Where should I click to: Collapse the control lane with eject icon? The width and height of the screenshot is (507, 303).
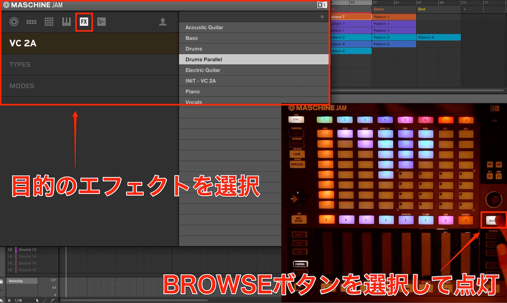pos(1,300)
